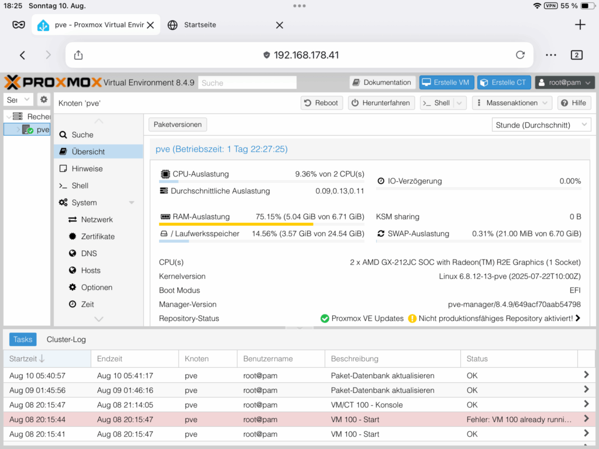Click the gear icon in the tree panel
The height and width of the screenshot is (449, 599).
(43, 99)
